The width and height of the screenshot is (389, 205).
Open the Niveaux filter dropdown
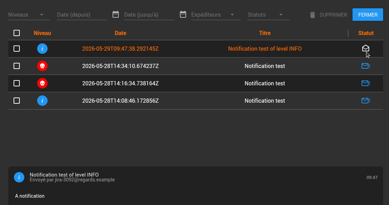click(x=29, y=15)
